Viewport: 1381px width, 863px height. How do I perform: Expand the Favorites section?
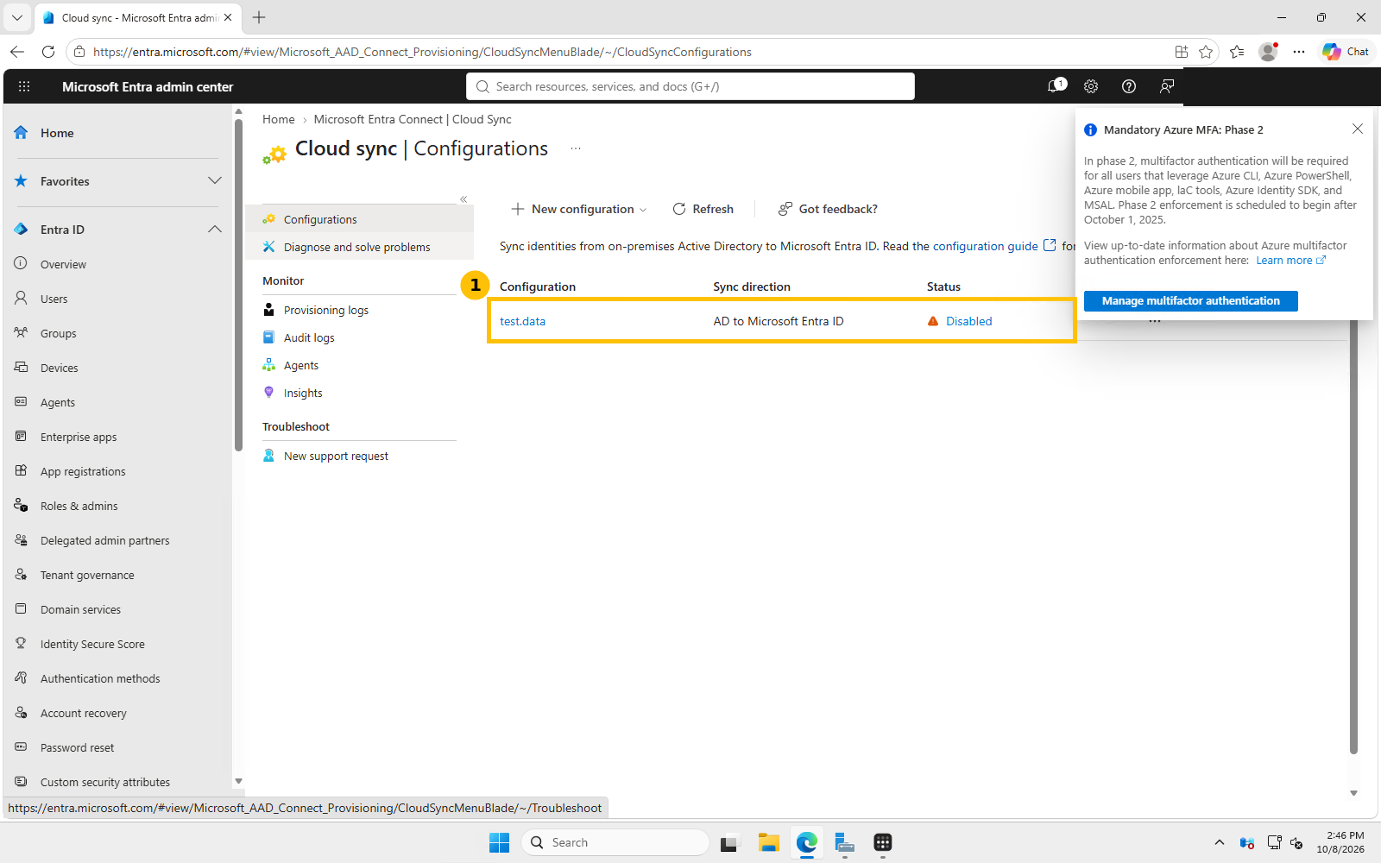215,180
